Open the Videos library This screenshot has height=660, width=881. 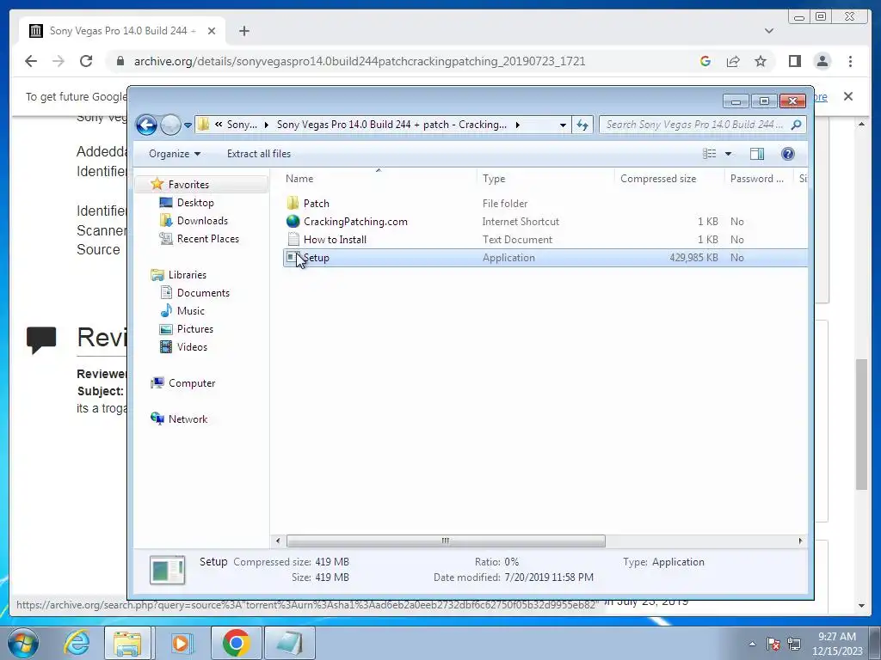pos(192,347)
